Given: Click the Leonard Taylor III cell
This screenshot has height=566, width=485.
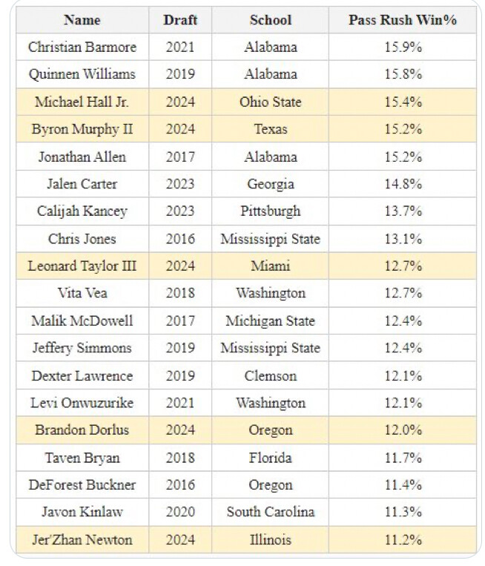Looking at the screenshot, I should tap(82, 266).
